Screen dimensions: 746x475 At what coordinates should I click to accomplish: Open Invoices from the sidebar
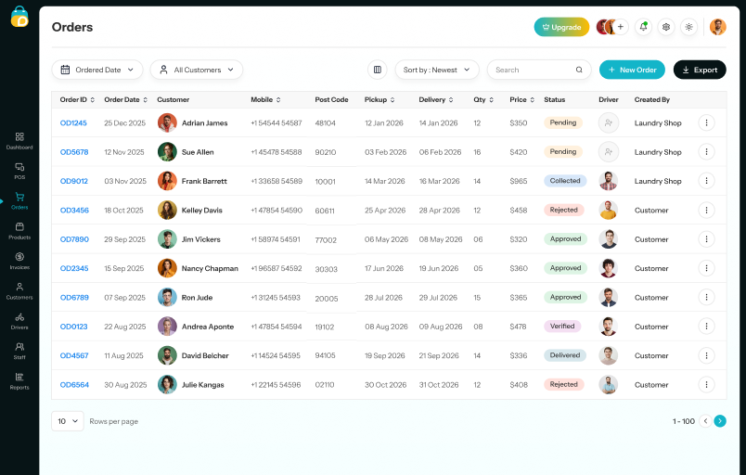coord(19,261)
